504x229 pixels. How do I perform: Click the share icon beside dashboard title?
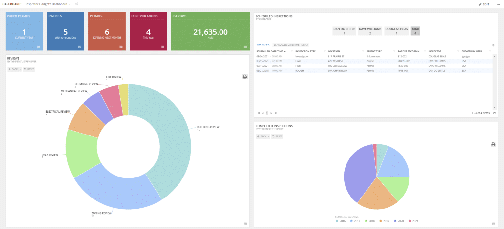point(76,4)
